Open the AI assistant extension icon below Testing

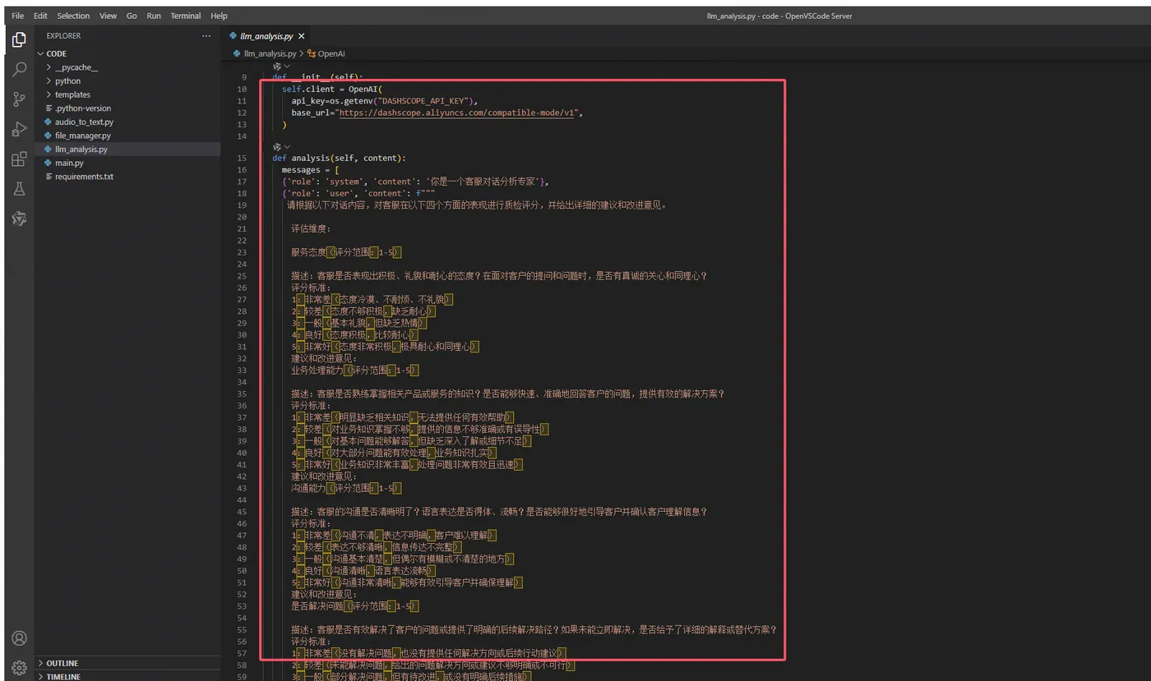[x=19, y=219]
